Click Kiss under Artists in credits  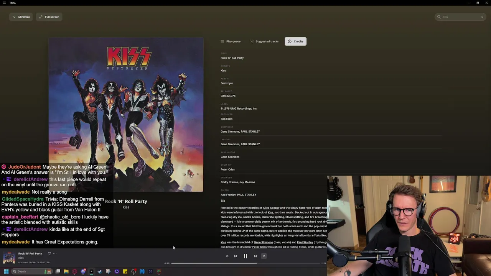tap(223, 71)
